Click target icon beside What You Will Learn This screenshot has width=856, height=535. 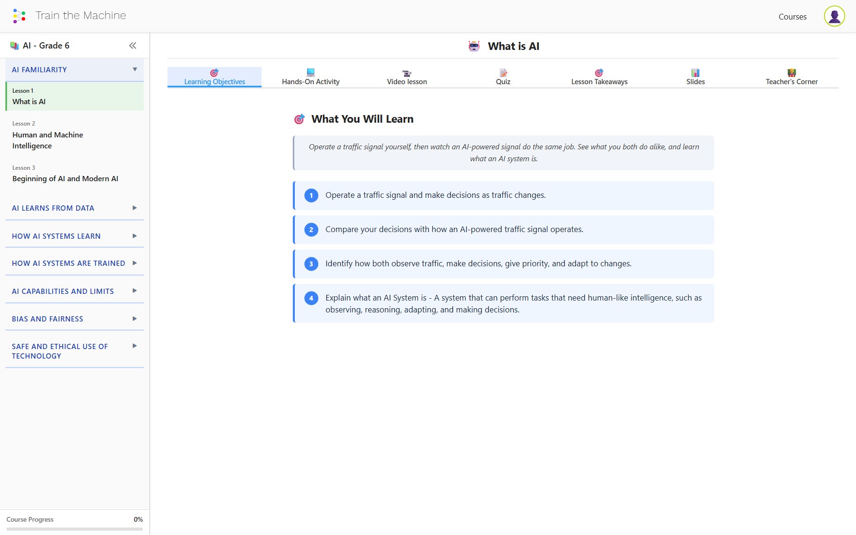[299, 119]
